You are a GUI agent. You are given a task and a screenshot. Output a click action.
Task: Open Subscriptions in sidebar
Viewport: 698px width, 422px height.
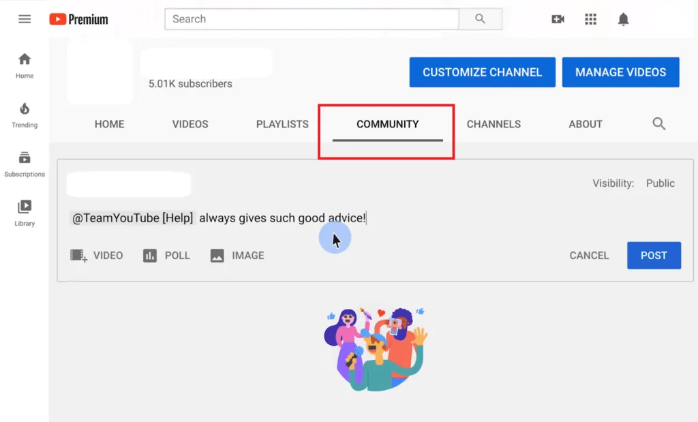(25, 164)
